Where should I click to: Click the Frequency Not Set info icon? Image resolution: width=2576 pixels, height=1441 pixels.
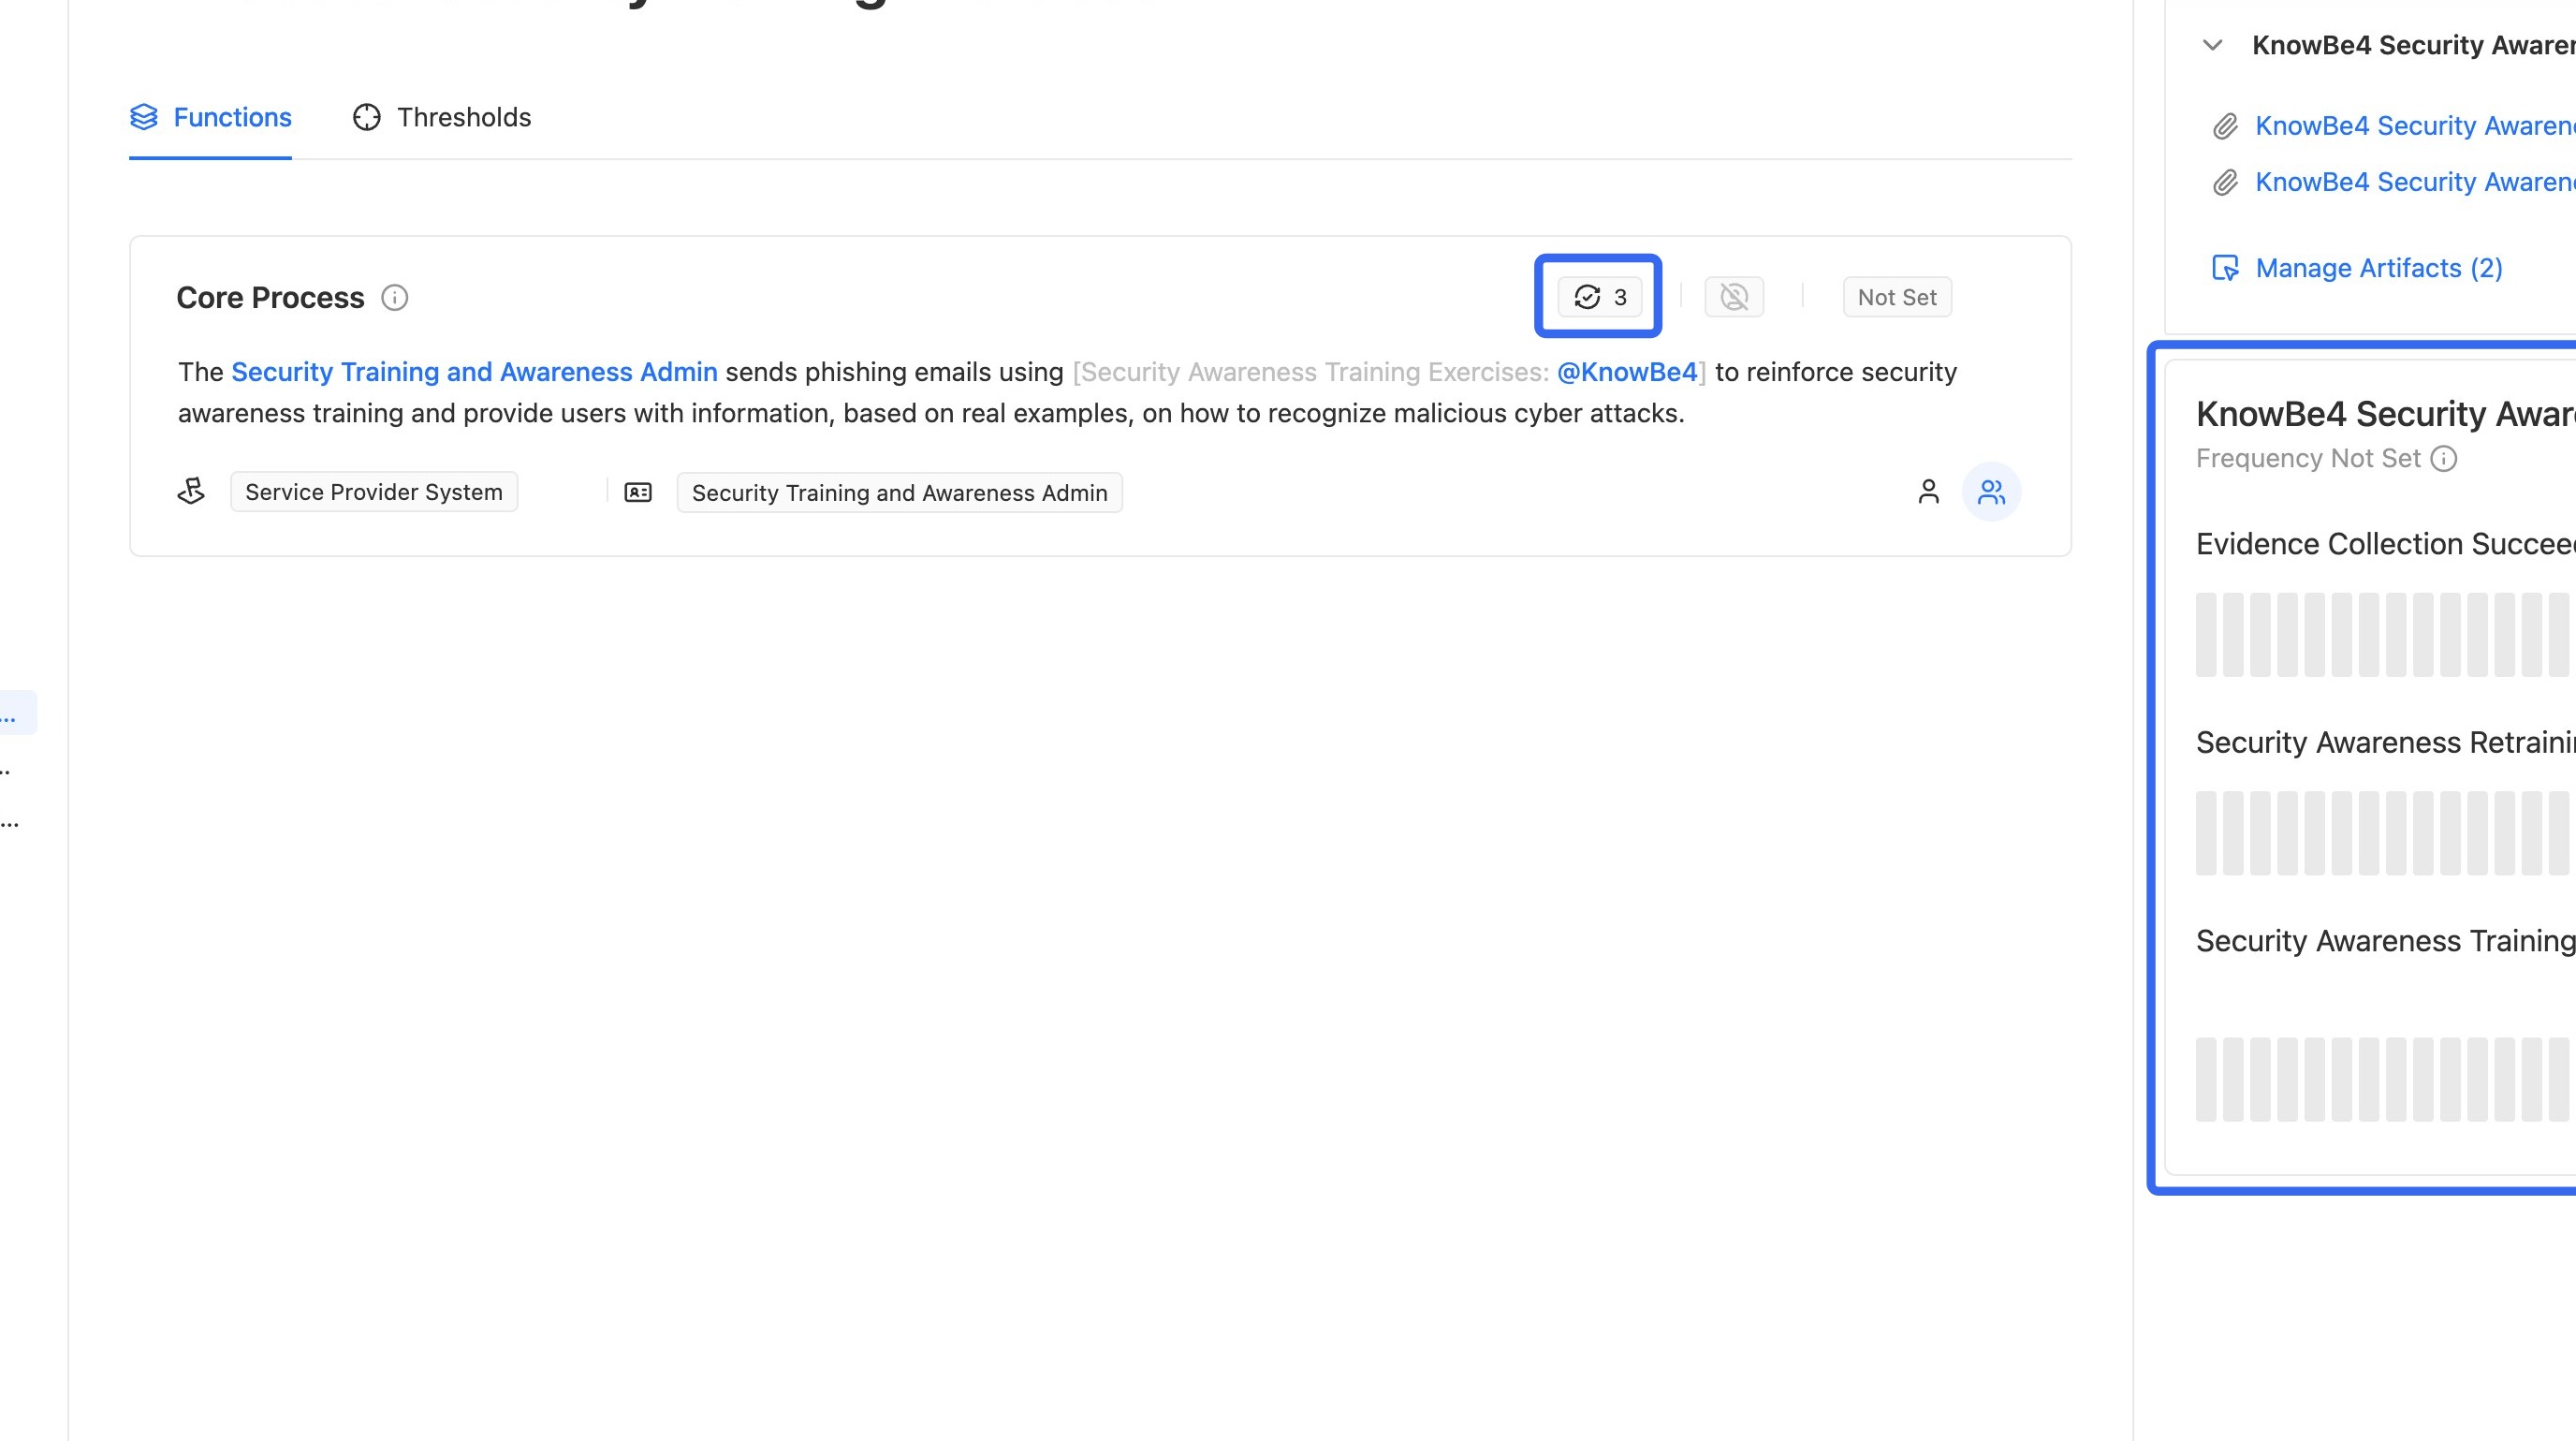tap(2444, 458)
